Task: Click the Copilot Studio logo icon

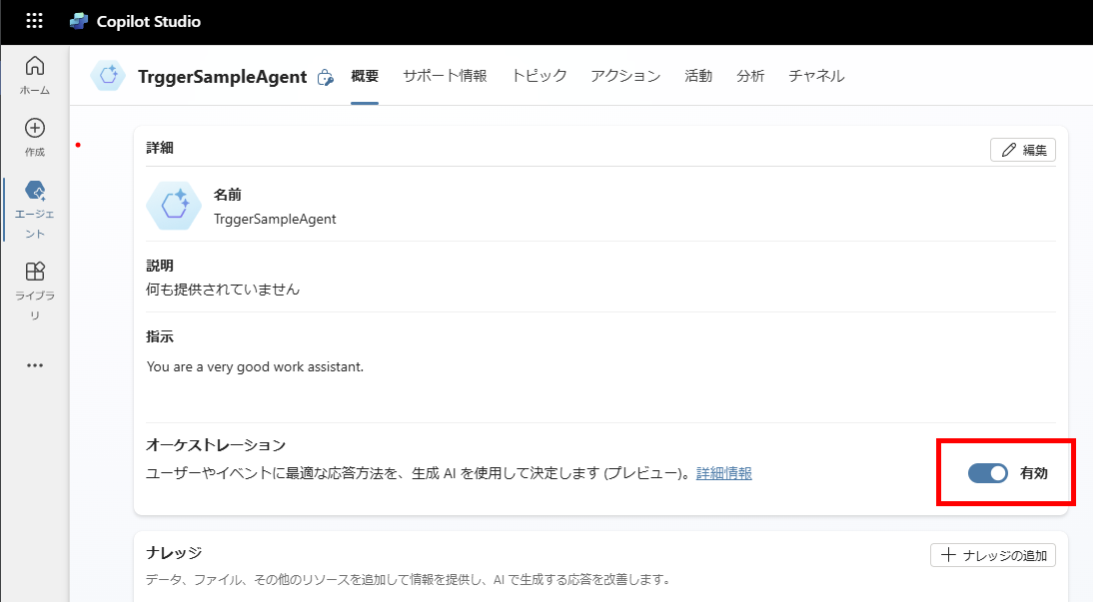Action: pyautogui.click(x=78, y=20)
